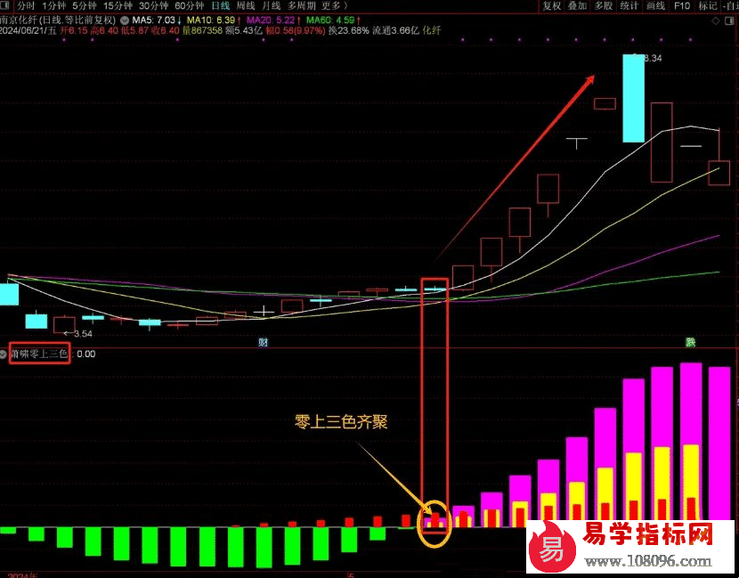The width and height of the screenshot is (739, 578).
Task: Open the 统计 statistics menu
Action: click(x=629, y=5)
